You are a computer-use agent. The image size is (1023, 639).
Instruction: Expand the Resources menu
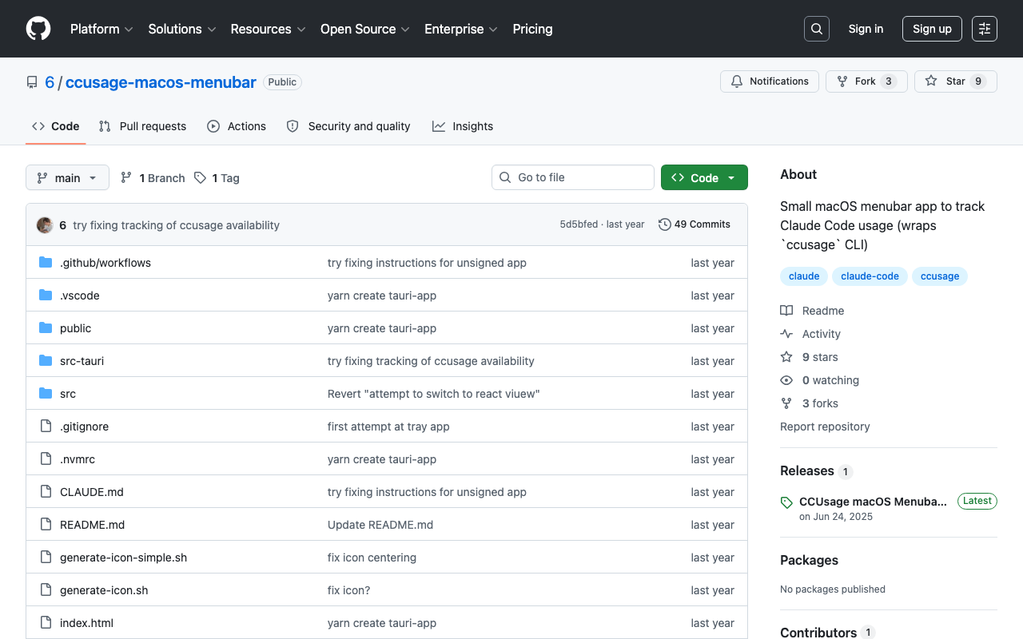pyautogui.click(x=269, y=29)
